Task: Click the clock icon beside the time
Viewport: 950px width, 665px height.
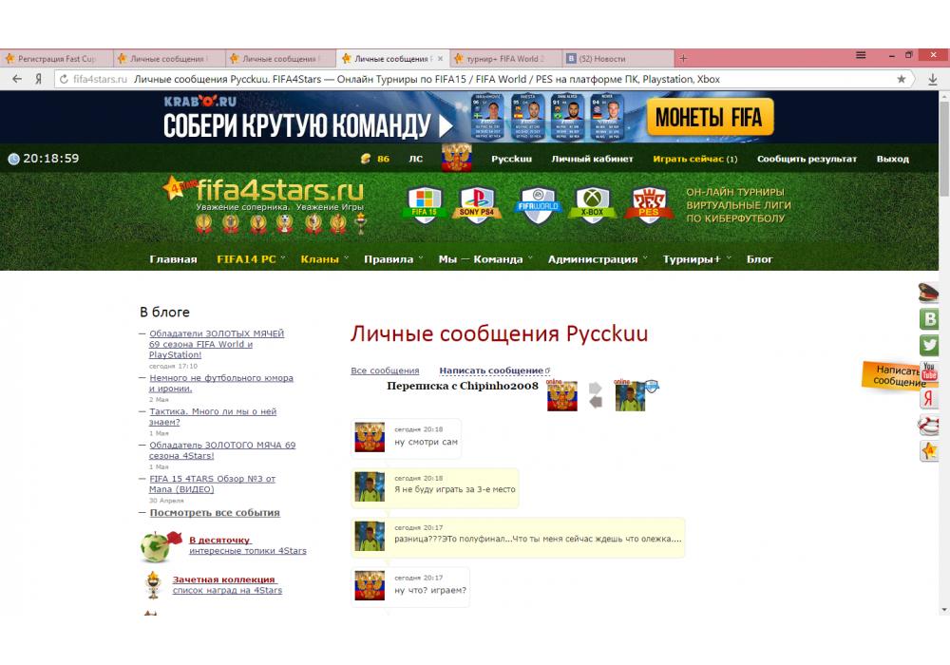Action: [x=13, y=159]
